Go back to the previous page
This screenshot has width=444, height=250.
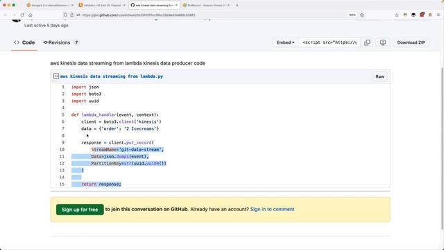(6, 15)
